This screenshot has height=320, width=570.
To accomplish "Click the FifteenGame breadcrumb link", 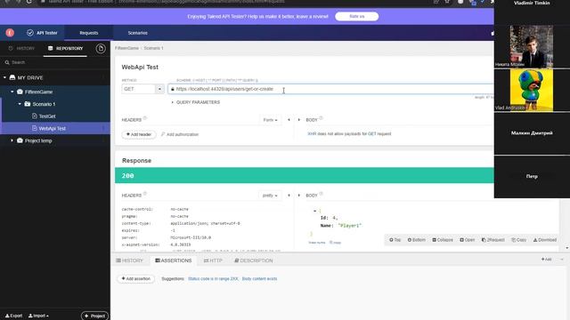I will click(126, 48).
